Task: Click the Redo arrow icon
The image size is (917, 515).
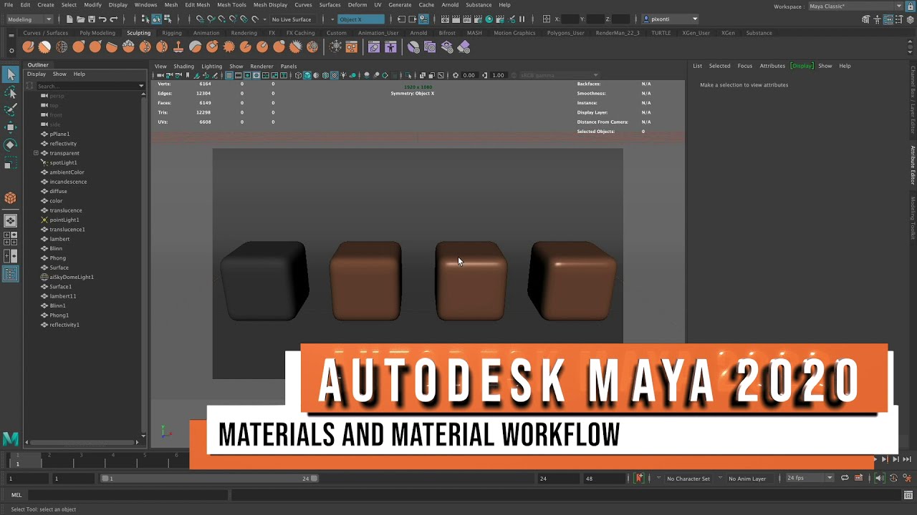Action: pyautogui.click(x=113, y=19)
